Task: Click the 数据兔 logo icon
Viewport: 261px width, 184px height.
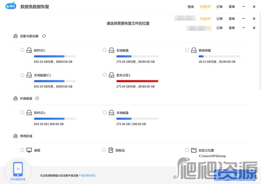Action: [x=10, y=6]
